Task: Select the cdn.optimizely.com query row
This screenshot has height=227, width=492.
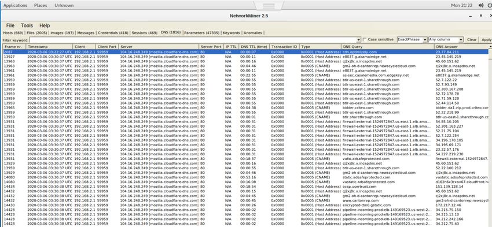Action: tap(245, 52)
